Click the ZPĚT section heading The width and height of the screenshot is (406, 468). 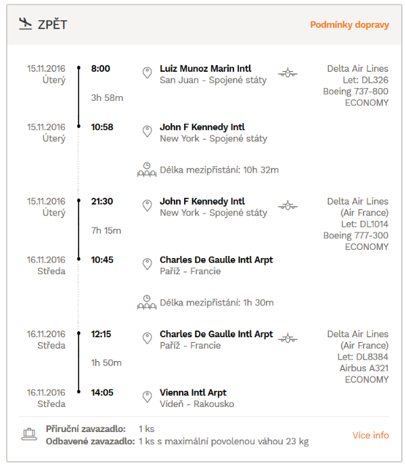53,24
